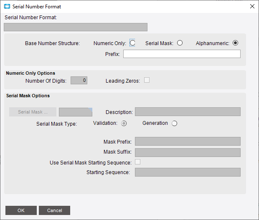
Task: Select the Serial Mask radio button
Action: (180, 43)
